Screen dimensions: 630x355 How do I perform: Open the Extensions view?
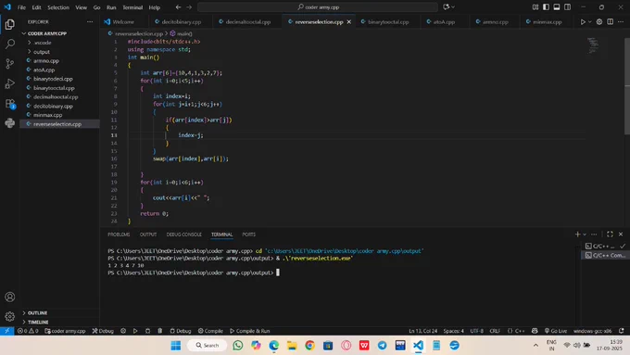click(x=9, y=103)
